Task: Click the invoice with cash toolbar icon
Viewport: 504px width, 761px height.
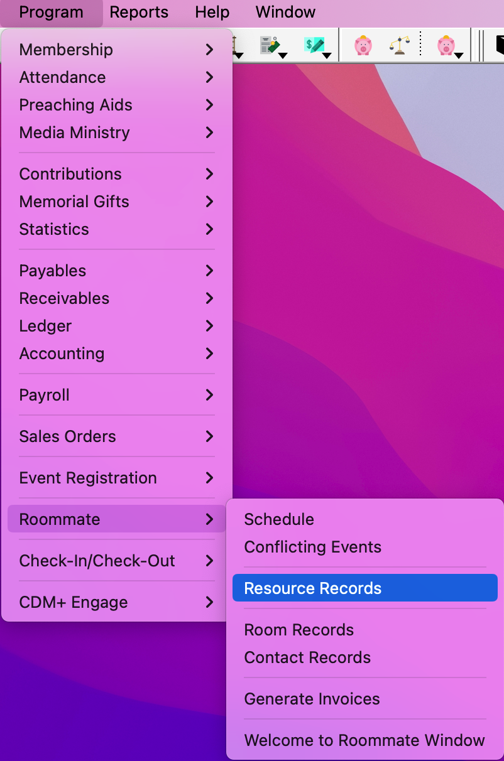Action: pos(269,46)
